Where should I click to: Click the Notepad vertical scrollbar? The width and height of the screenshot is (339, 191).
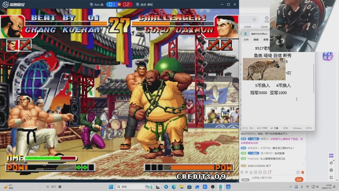tap(314, 79)
